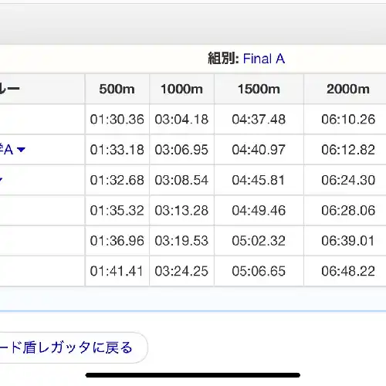Screen dimensions: 386x386
Task: Click 500m split 01:36.96
Action: [117, 241]
